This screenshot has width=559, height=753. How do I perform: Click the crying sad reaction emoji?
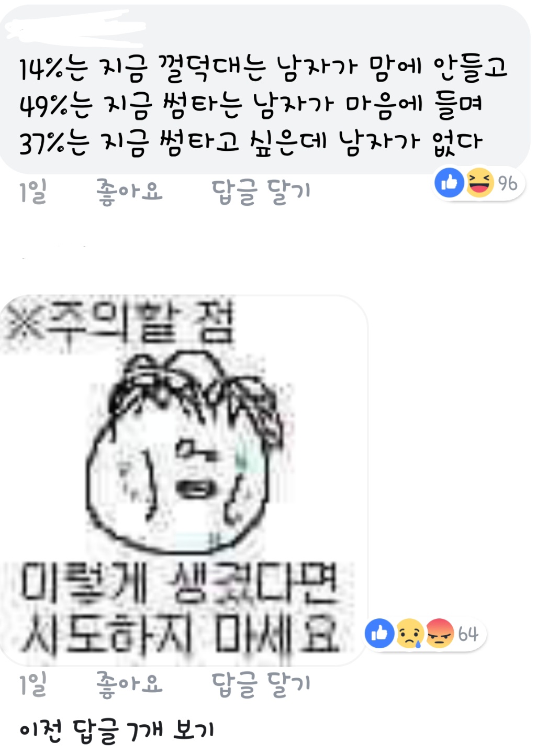coord(410,633)
